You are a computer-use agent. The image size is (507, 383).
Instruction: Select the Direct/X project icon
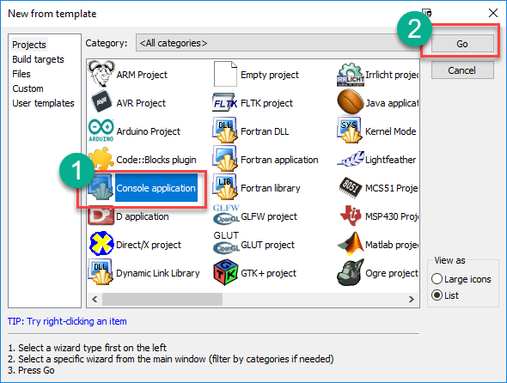[101, 244]
